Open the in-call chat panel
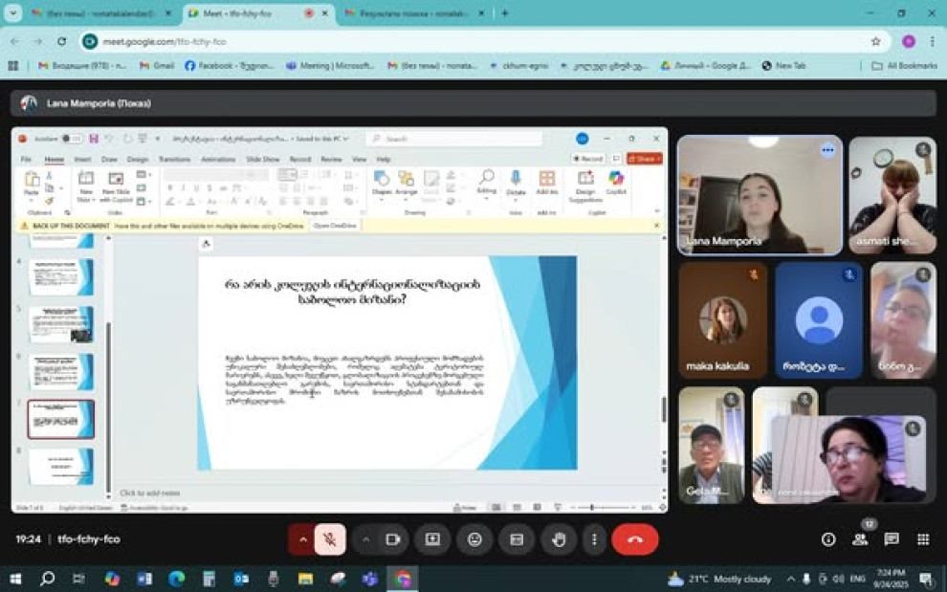 (892, 539)
